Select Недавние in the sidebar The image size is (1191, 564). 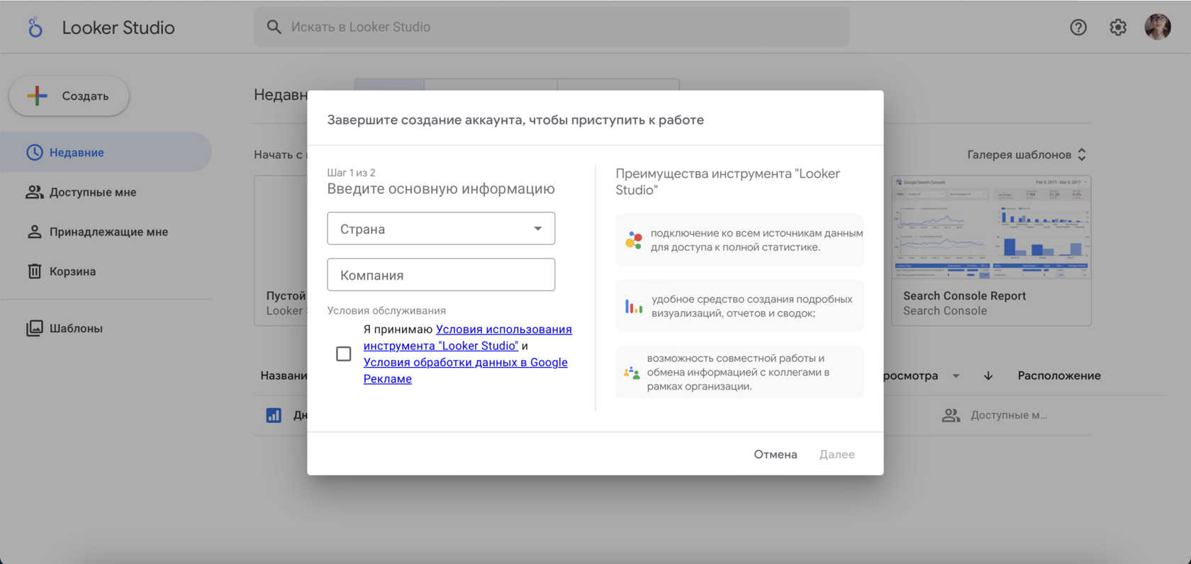click(x=106, y=152)
